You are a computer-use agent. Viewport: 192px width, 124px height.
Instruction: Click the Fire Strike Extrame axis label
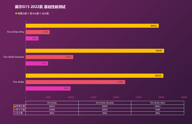coord(14,57)
